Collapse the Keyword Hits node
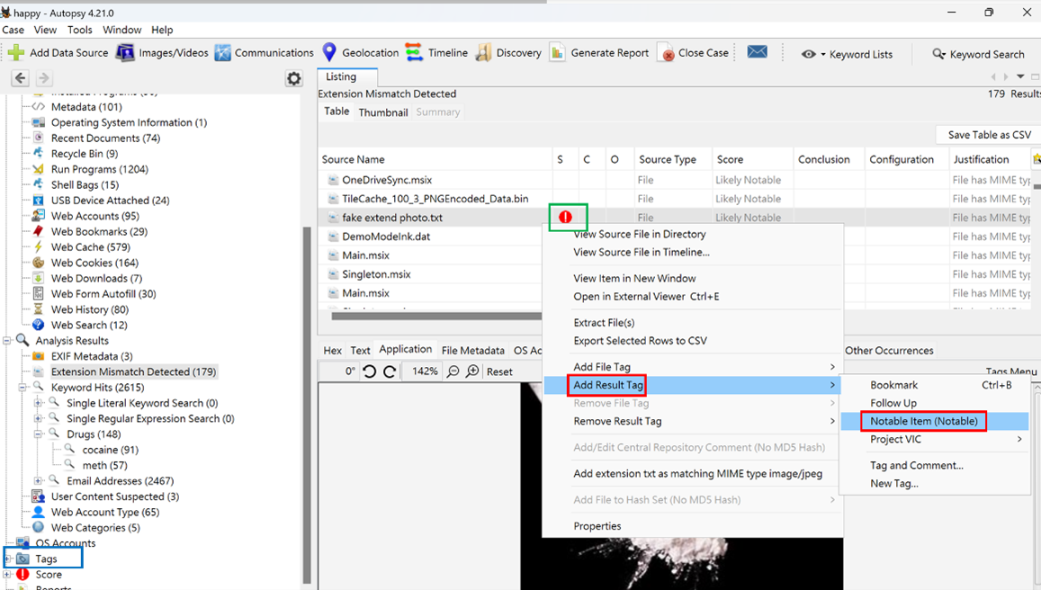The image size is (1041, 590). click(22, 387)
